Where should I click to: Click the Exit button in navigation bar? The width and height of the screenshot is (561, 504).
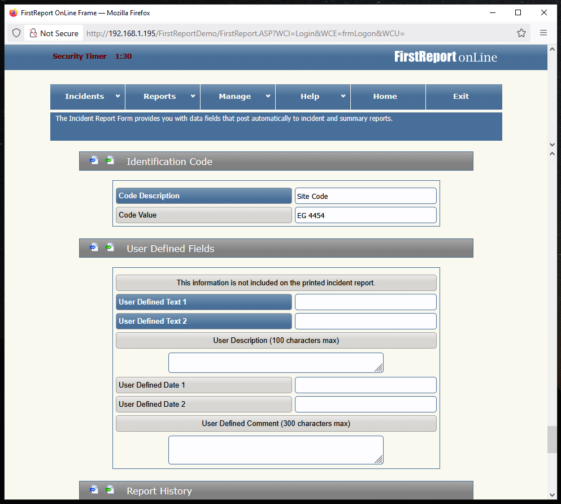coord(460,97)
